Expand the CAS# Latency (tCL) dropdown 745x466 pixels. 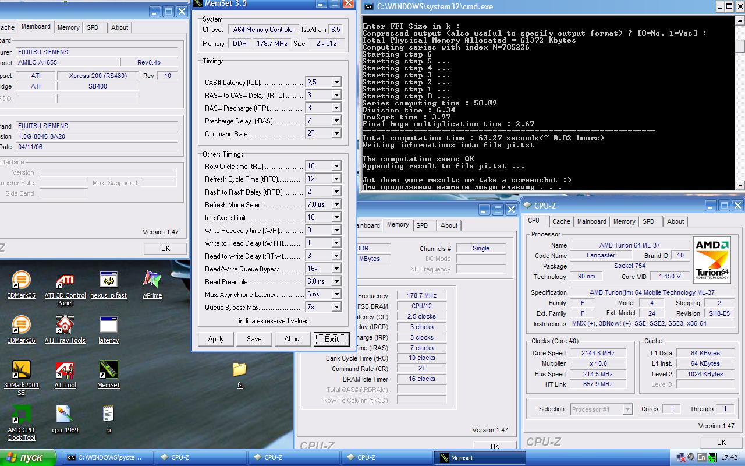pyautogui.click(x=336, y=82)
